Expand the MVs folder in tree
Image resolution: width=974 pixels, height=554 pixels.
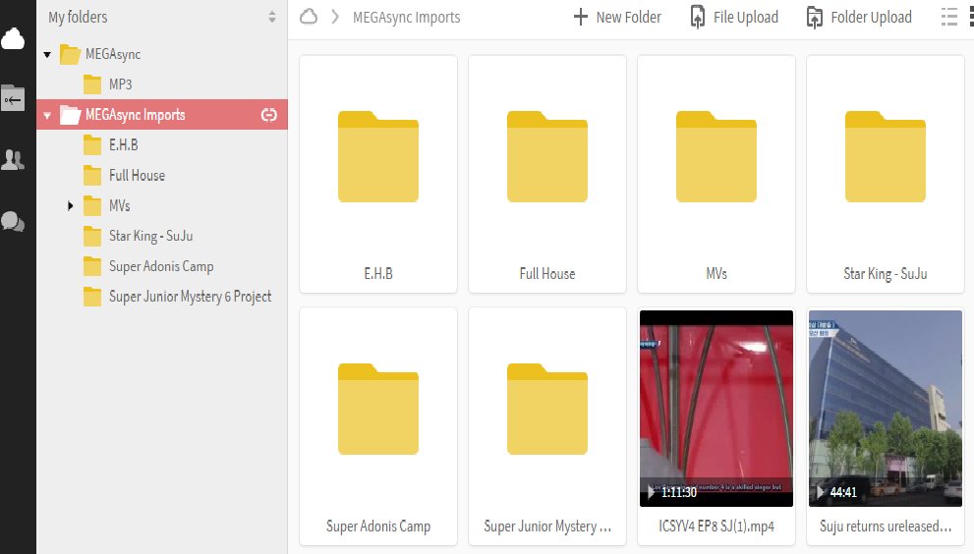(70, 205)
